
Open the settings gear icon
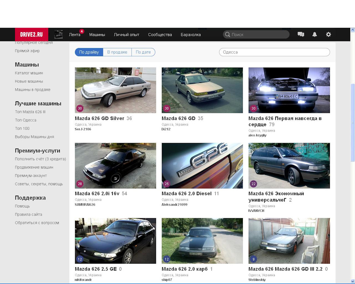328,34
